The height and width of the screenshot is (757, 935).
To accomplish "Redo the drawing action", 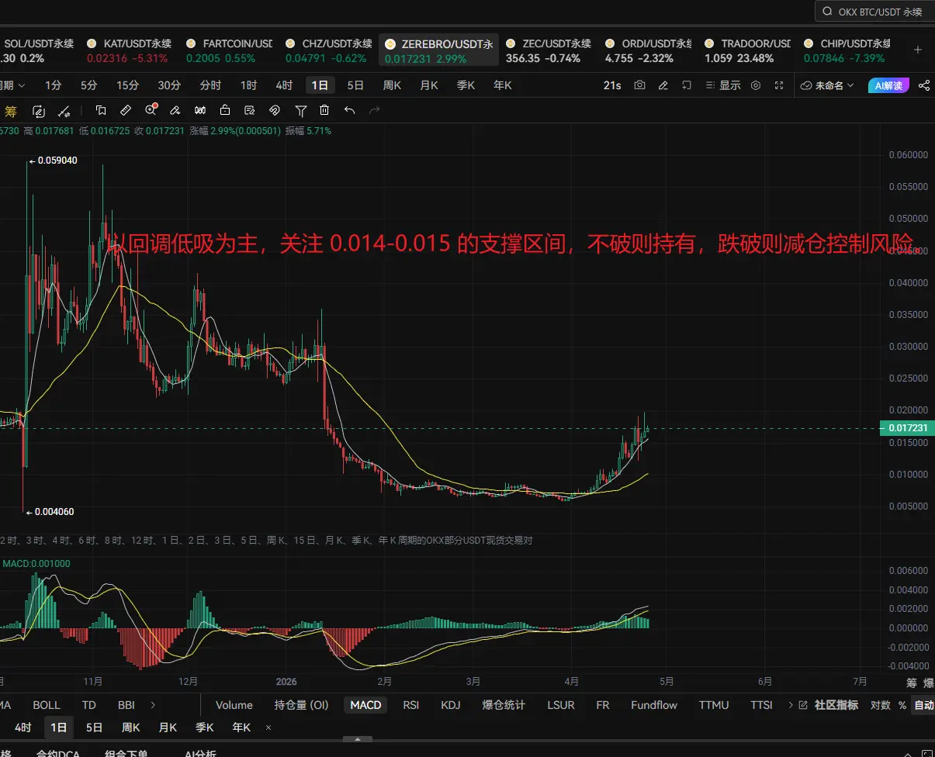I will pyautogui.click(x=375, y=110).
